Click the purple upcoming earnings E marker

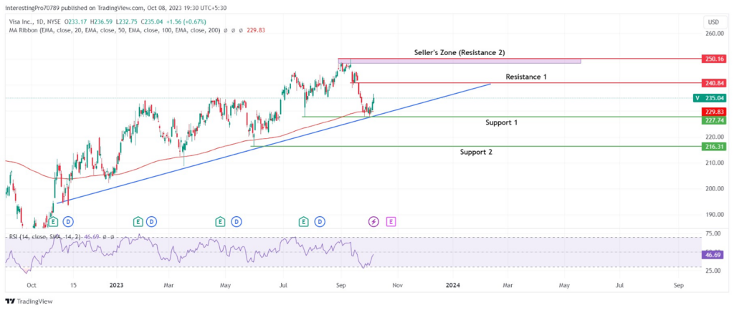[391, 221]
